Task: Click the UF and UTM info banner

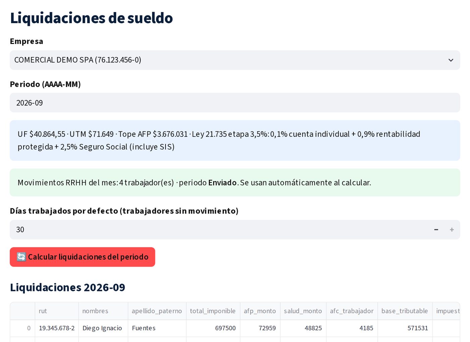Action: 235,140
